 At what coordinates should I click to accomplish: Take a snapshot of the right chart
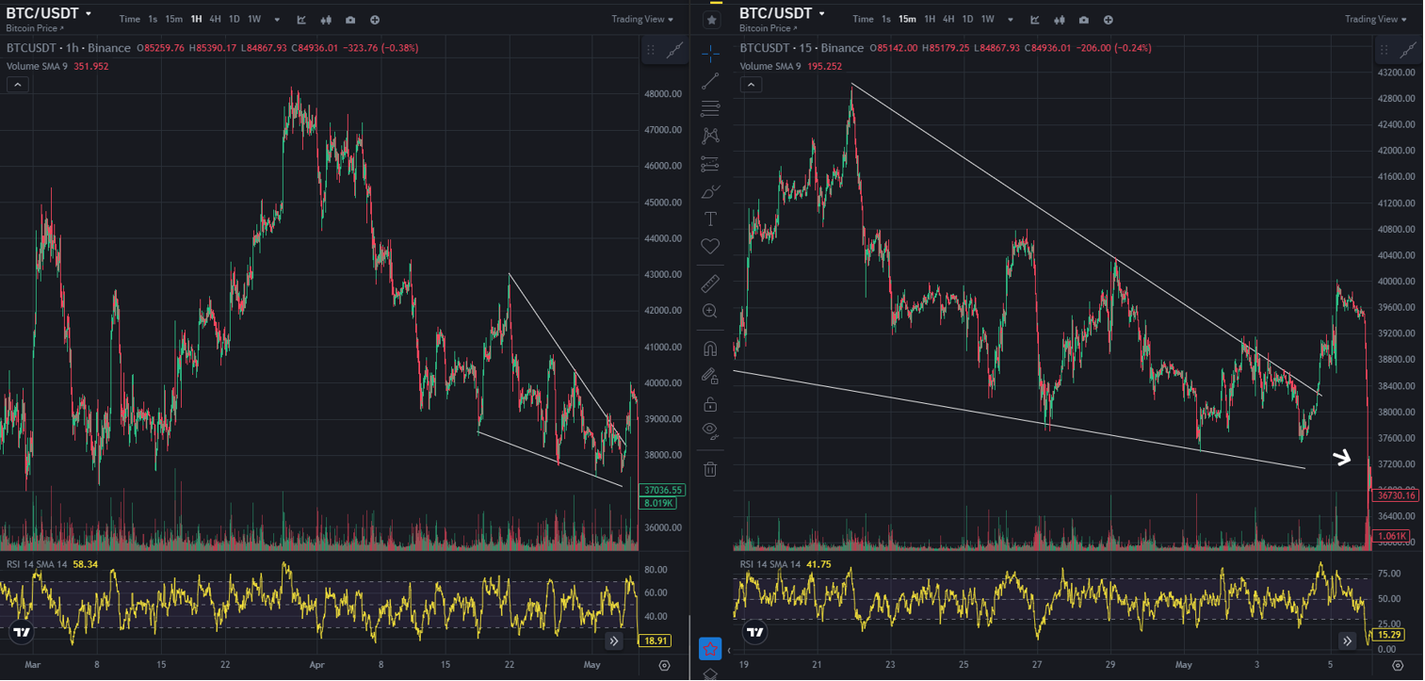(1084, 20)
